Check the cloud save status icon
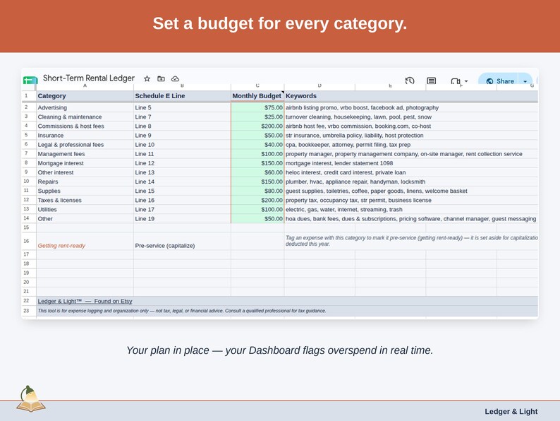The height and width of the screenshot is (421, 560). 175,78
